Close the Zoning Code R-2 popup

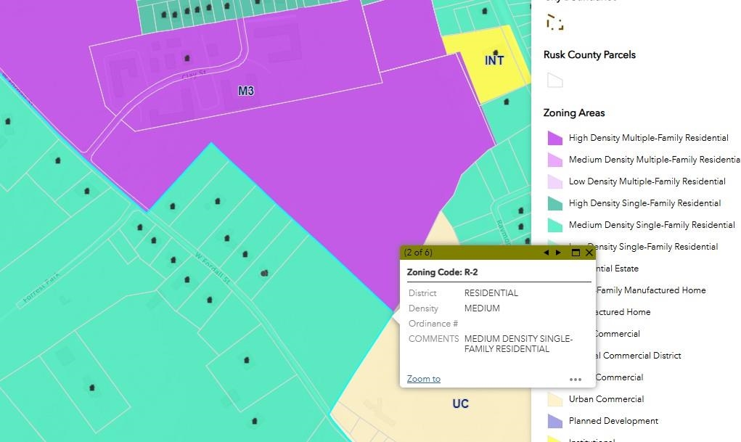click(589, 253)
